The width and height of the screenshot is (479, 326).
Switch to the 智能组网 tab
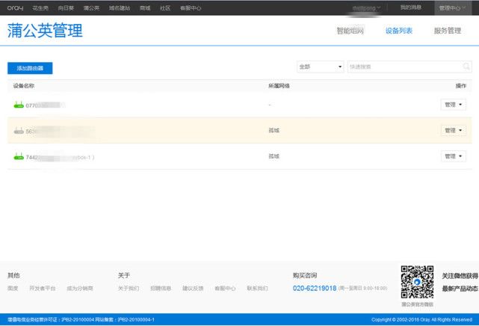tap(350, 31)
